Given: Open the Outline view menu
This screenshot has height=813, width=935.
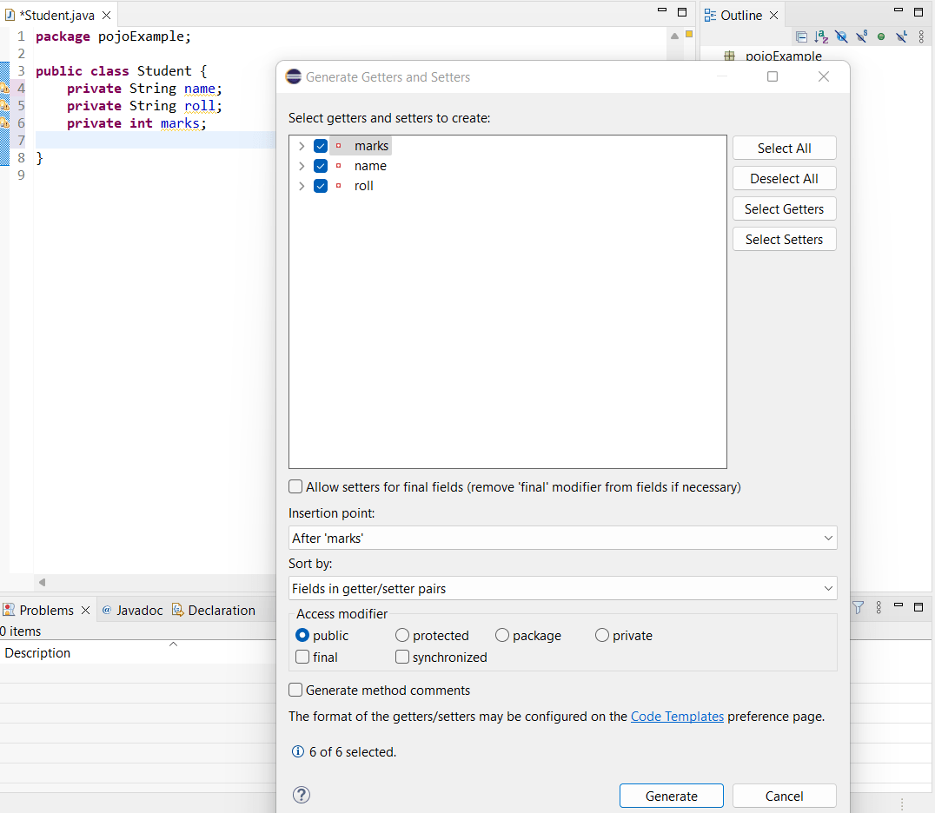Looking at the screenshot, I should (x=921, y=36).
